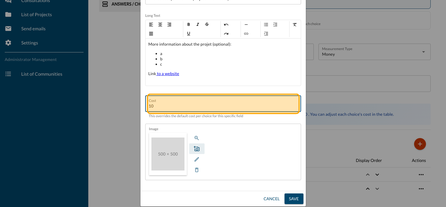This screenshot has width=446, height=207.
Task: Toggle italic formatting in the toolbar
Action: (198, 24)
